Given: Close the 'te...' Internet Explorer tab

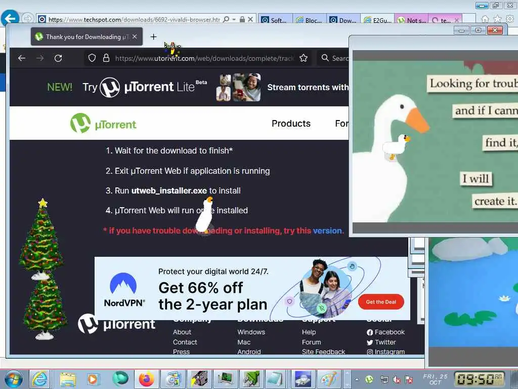Looking at the screenshot, I should click(457, 20).
